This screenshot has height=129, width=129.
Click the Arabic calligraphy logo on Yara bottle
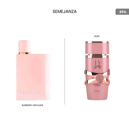[97, 64]
